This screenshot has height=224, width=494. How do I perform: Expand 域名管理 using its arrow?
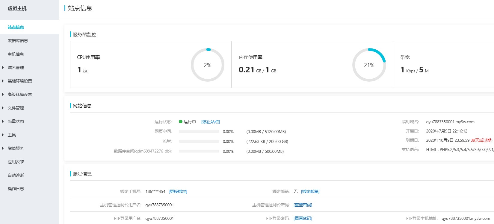pyautogui.click(x=3, y=68)
